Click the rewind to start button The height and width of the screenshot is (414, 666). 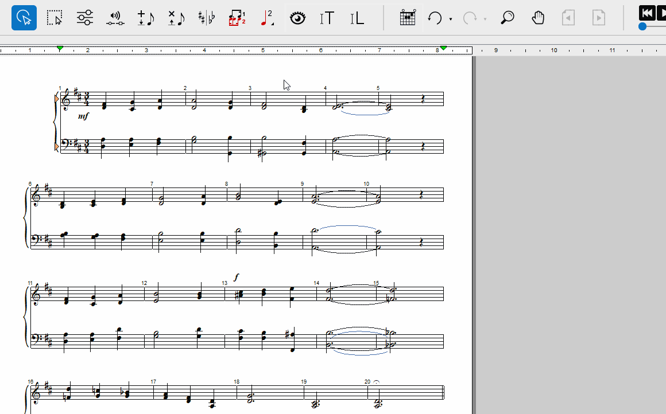[647, 13]
